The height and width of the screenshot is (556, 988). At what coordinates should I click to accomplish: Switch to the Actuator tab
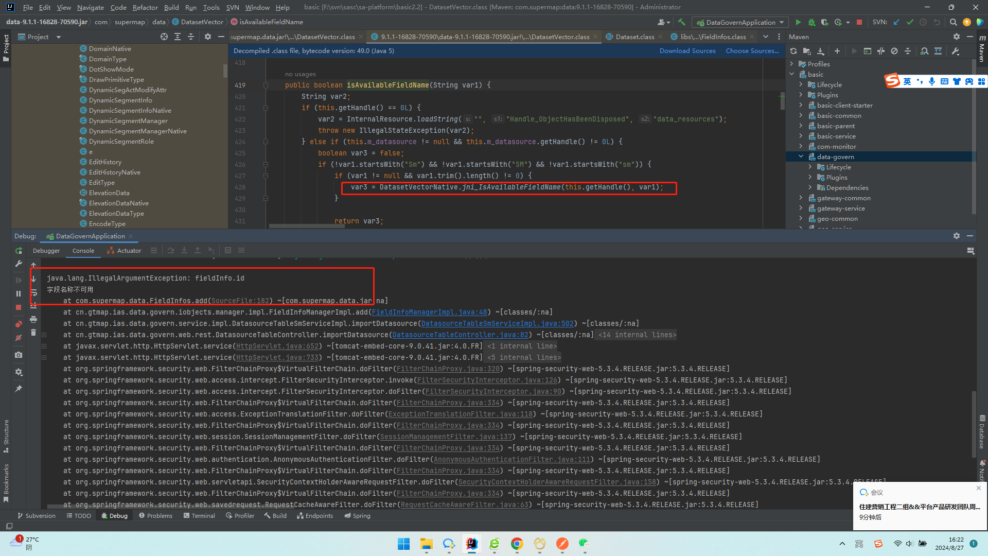124,251
